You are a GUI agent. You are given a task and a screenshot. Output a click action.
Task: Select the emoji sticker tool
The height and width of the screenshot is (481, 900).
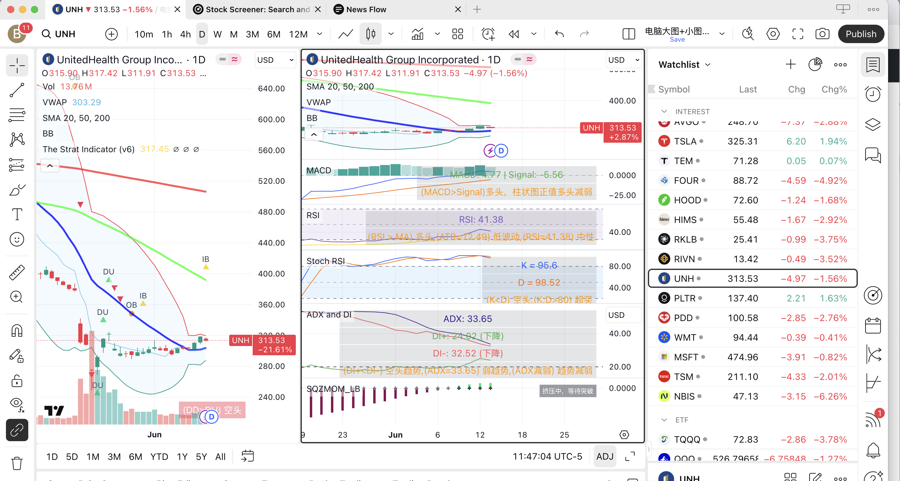pos(17,239)
